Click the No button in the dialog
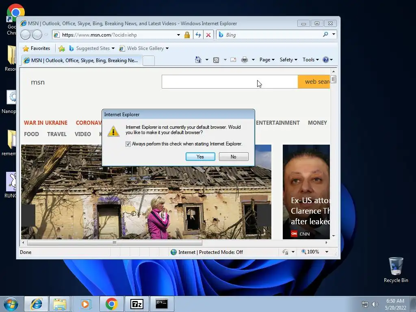This screenshot has width=416, height=312. [x=234, y=156]
